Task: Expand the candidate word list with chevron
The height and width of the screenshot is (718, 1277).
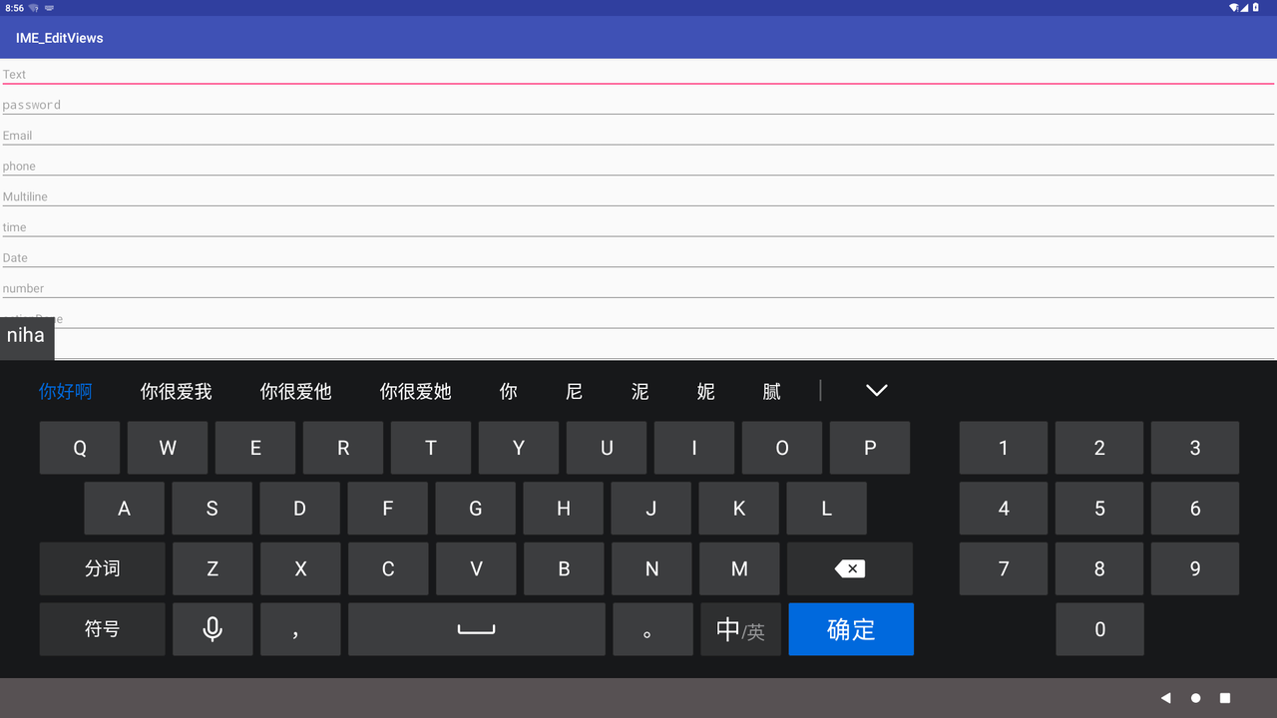Action: click(876, 390)
